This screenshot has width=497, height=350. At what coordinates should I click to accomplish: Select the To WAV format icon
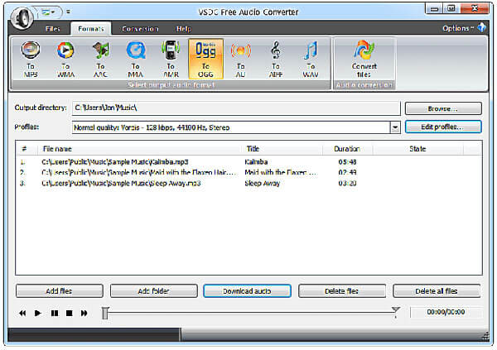[311, 60]
